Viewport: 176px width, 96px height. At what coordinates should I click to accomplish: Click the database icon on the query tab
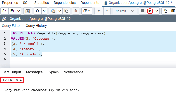click(106, 3)
